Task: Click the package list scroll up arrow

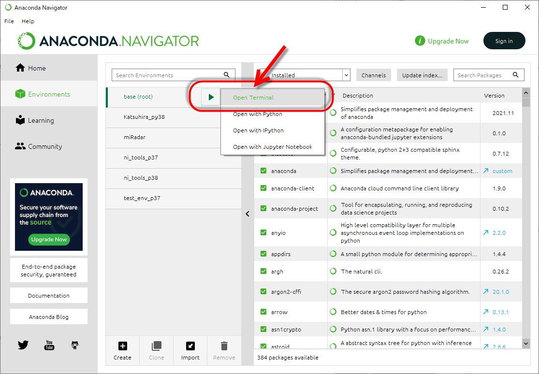Action: coord(525,93)
